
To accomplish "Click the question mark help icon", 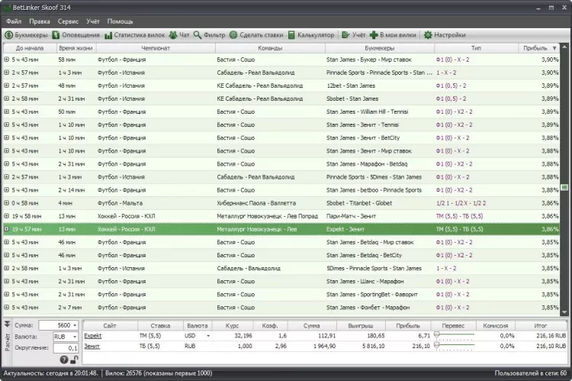I will click(64, 360).
